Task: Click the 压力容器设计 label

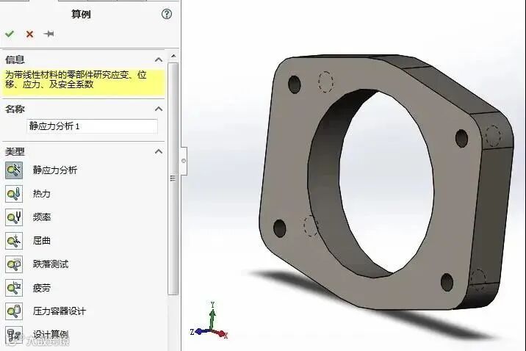Action: [x=60, y=311]
